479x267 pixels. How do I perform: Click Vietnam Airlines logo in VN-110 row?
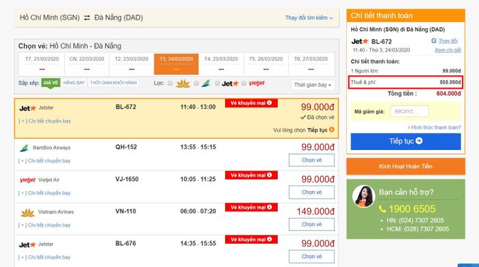click(x=27, y=212)
